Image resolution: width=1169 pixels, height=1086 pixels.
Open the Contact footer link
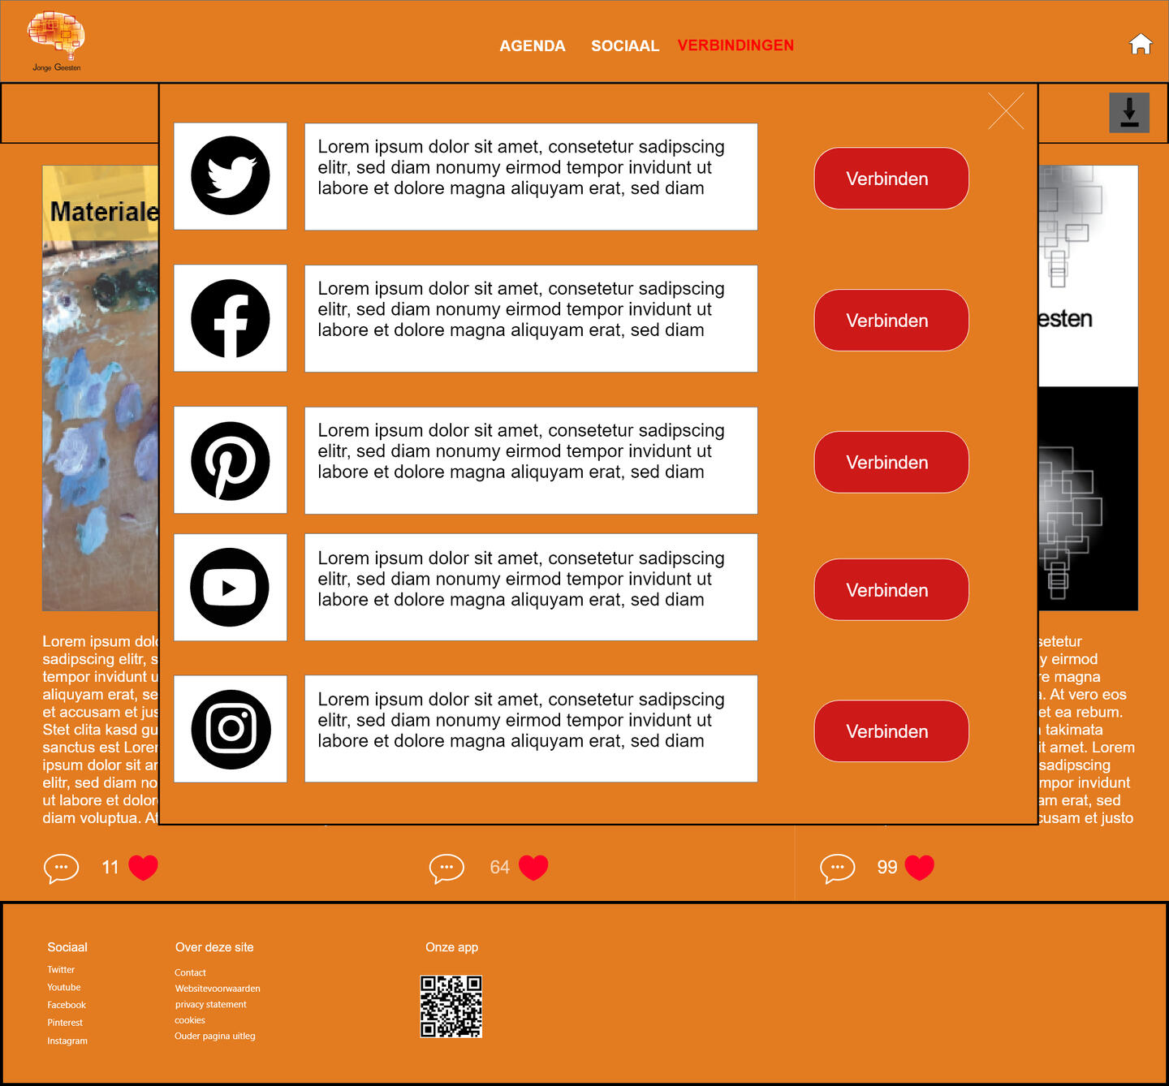coord(190,972)
